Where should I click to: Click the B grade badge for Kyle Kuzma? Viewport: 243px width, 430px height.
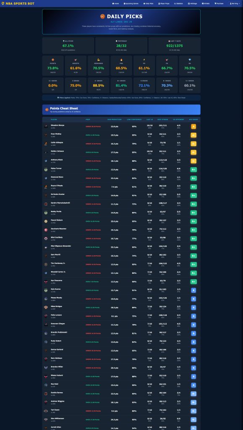(x=193, y=290)
